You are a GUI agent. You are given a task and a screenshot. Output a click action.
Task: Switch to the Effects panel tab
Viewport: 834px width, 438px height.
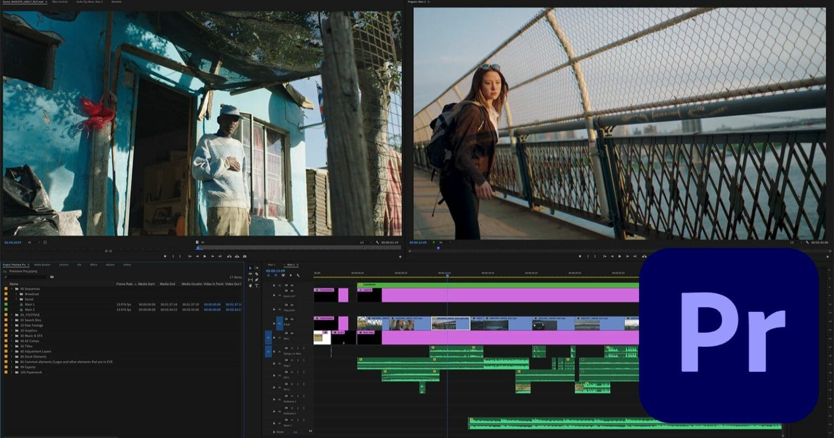(x=93, y=265)
